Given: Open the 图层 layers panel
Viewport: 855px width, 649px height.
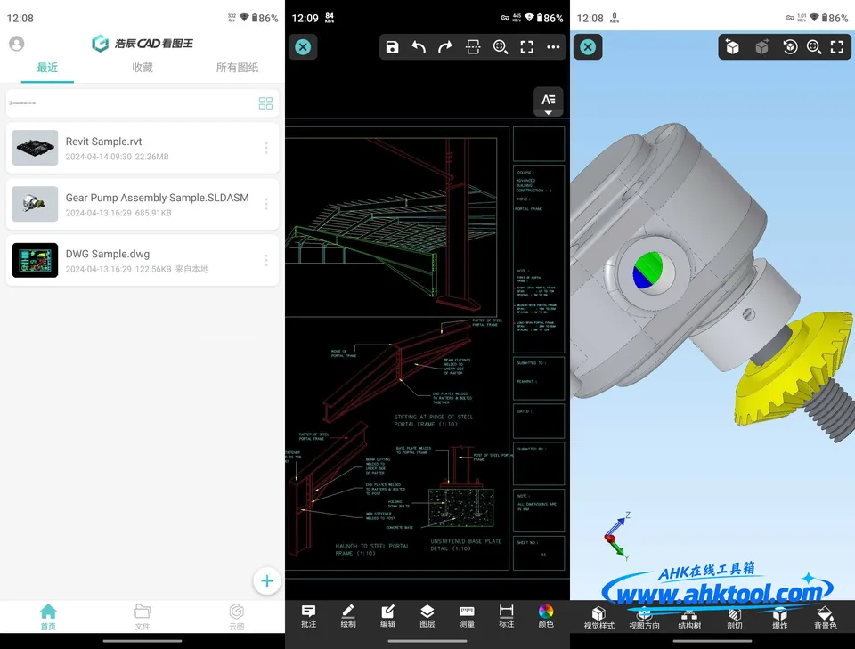Looking at the screenshot, I should [427, 616].
